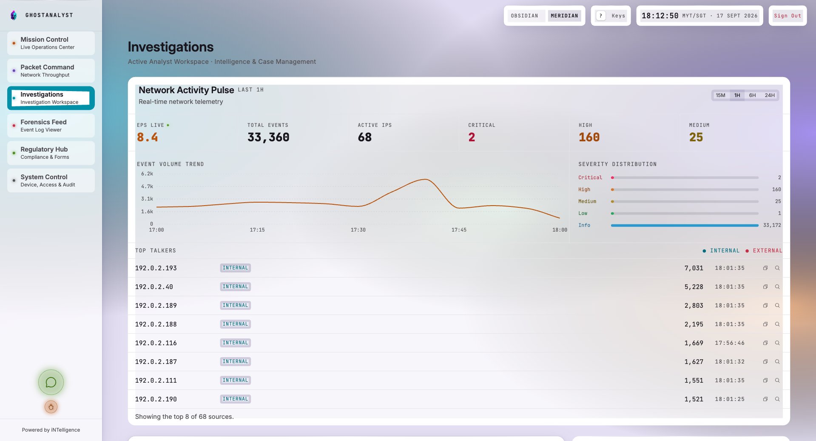
Task: Click the Medium severity bar
Action: pos(685,201)
